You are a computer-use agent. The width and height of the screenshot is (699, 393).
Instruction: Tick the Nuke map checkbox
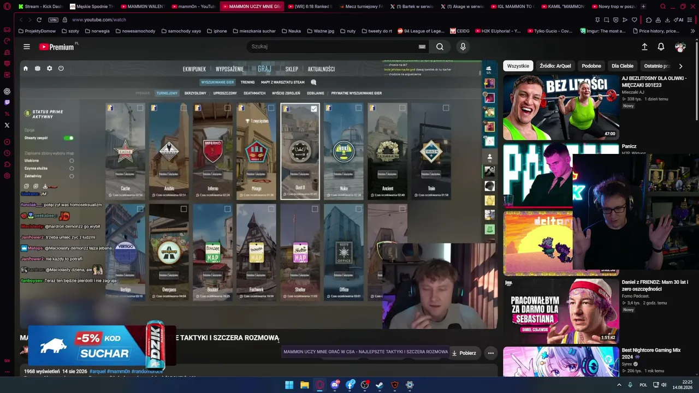(x=359, y=108)
